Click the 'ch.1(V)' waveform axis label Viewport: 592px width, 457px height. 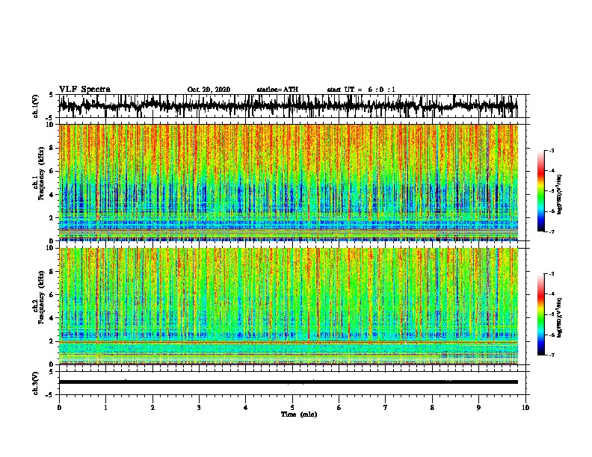pos(36,106)
